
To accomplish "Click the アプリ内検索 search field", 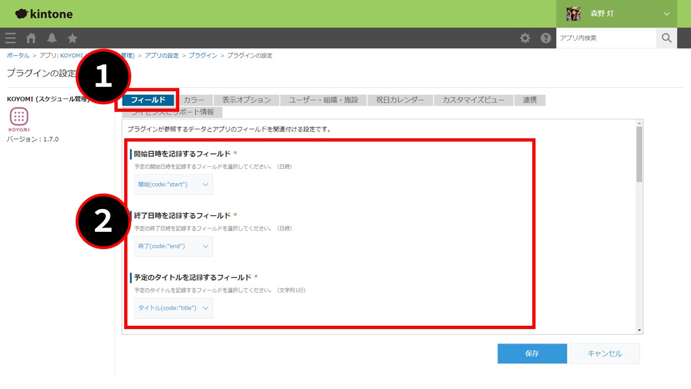I will pyautogui.click(x=606, y=38).
